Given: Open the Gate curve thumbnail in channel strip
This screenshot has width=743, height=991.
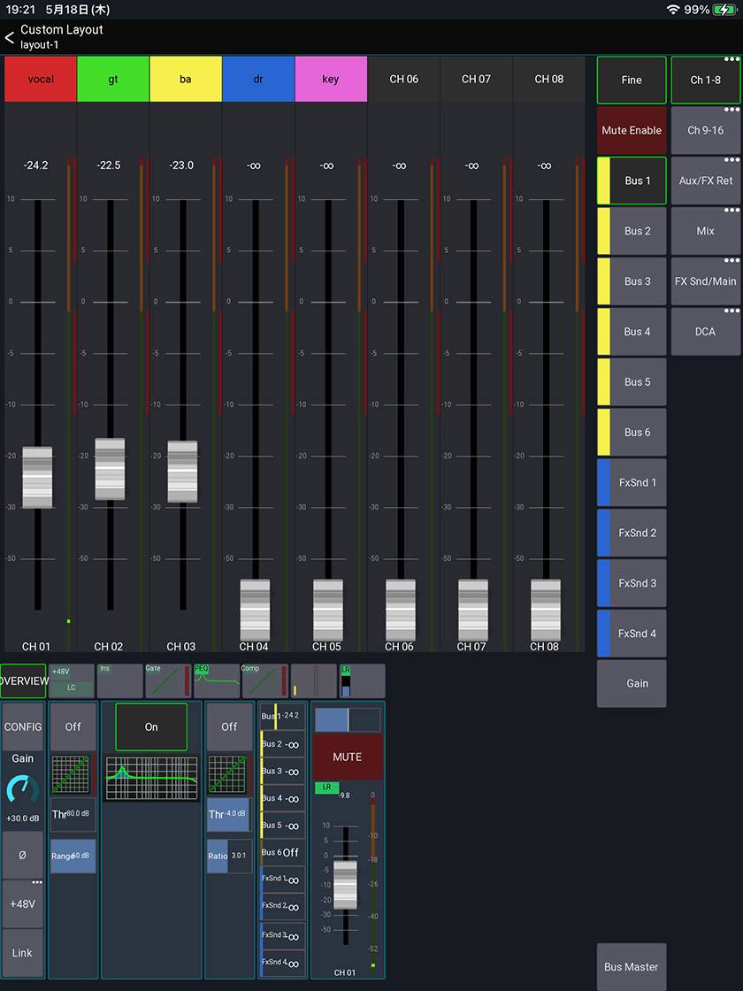Looking at the screenshot, I should pos(167,680).
